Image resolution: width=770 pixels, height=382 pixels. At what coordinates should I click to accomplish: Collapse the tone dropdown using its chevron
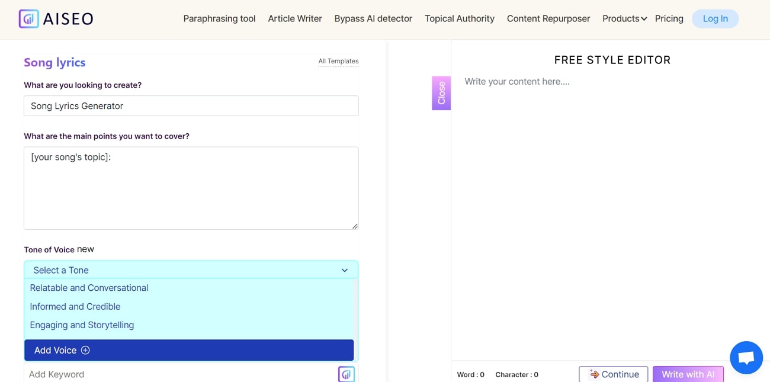point(344,269)
